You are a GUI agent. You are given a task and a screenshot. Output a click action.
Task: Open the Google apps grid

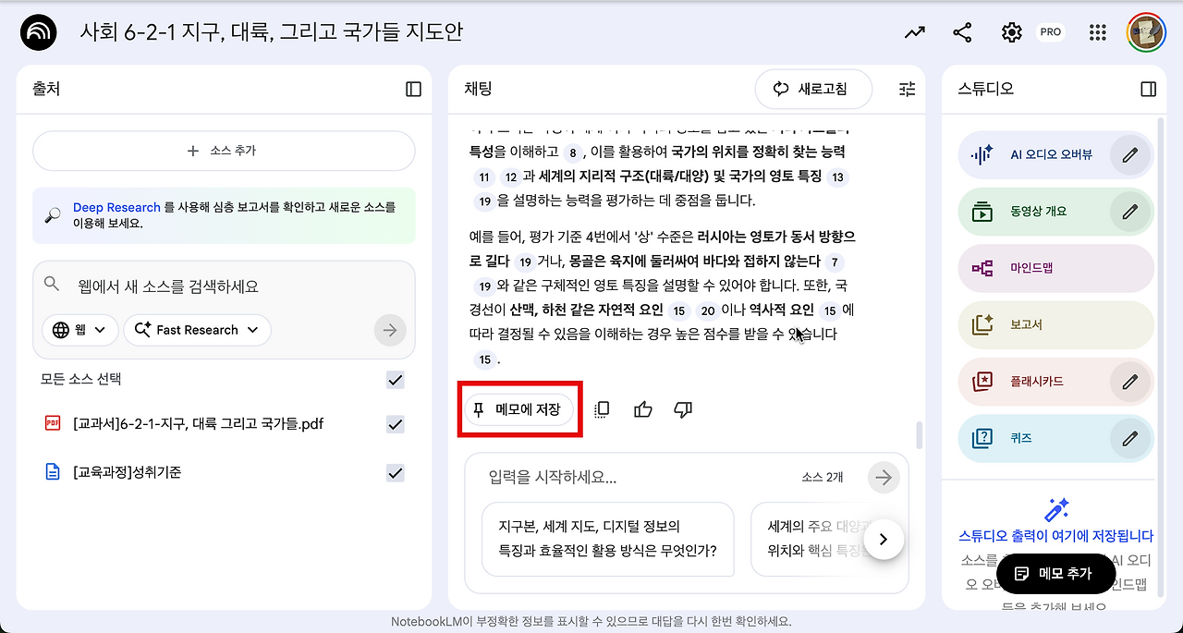pos(1097,32)
